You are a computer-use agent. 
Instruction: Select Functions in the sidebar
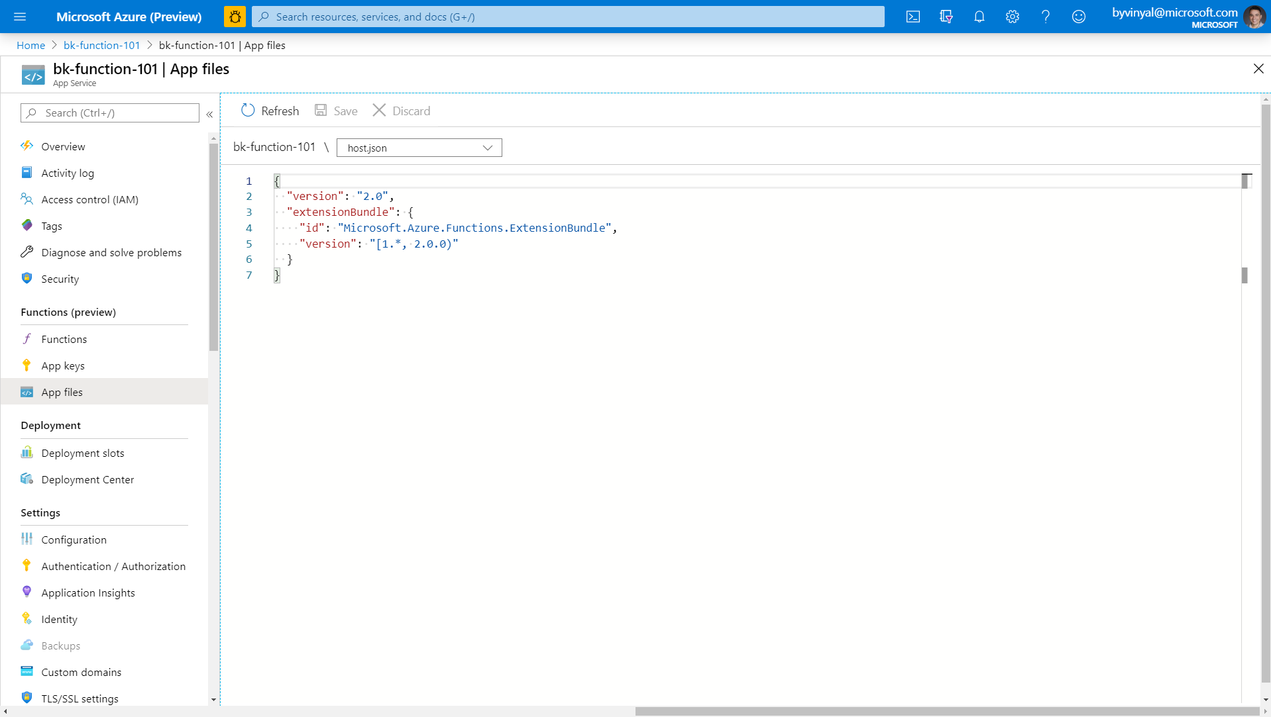(x=63, y=339)
